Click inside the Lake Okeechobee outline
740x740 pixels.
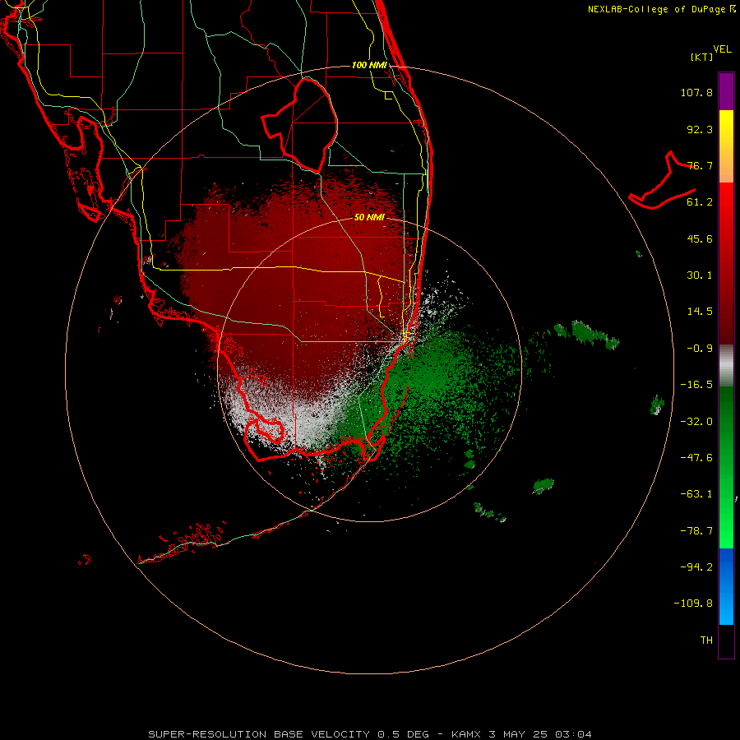click(307, 125)
